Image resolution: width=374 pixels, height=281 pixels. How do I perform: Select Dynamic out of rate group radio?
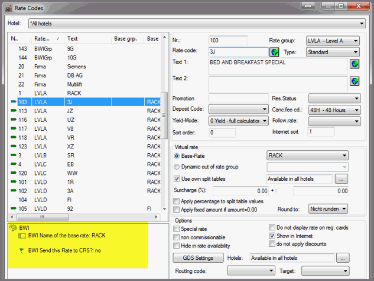click(x=177, y=167)
